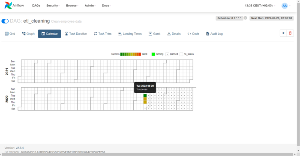Open the Task Tries tab
The image size is (300, 156).
click(x=103, y=34)
